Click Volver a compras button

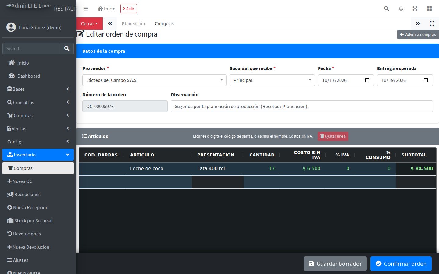click(418, 34)
